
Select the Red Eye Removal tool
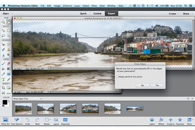[x=3, y=44]
